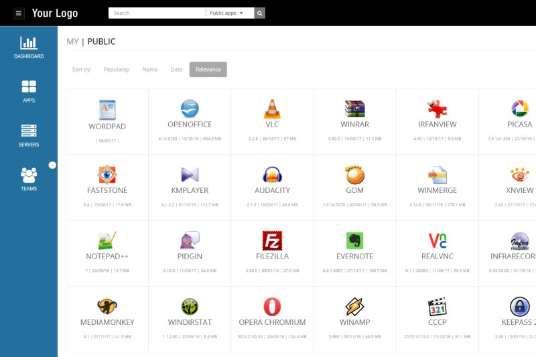Select the OPERA CHROMIUM app name
The height and width of the screenshot is (357, 536).
pyautogui.click(x=272, y=322)
